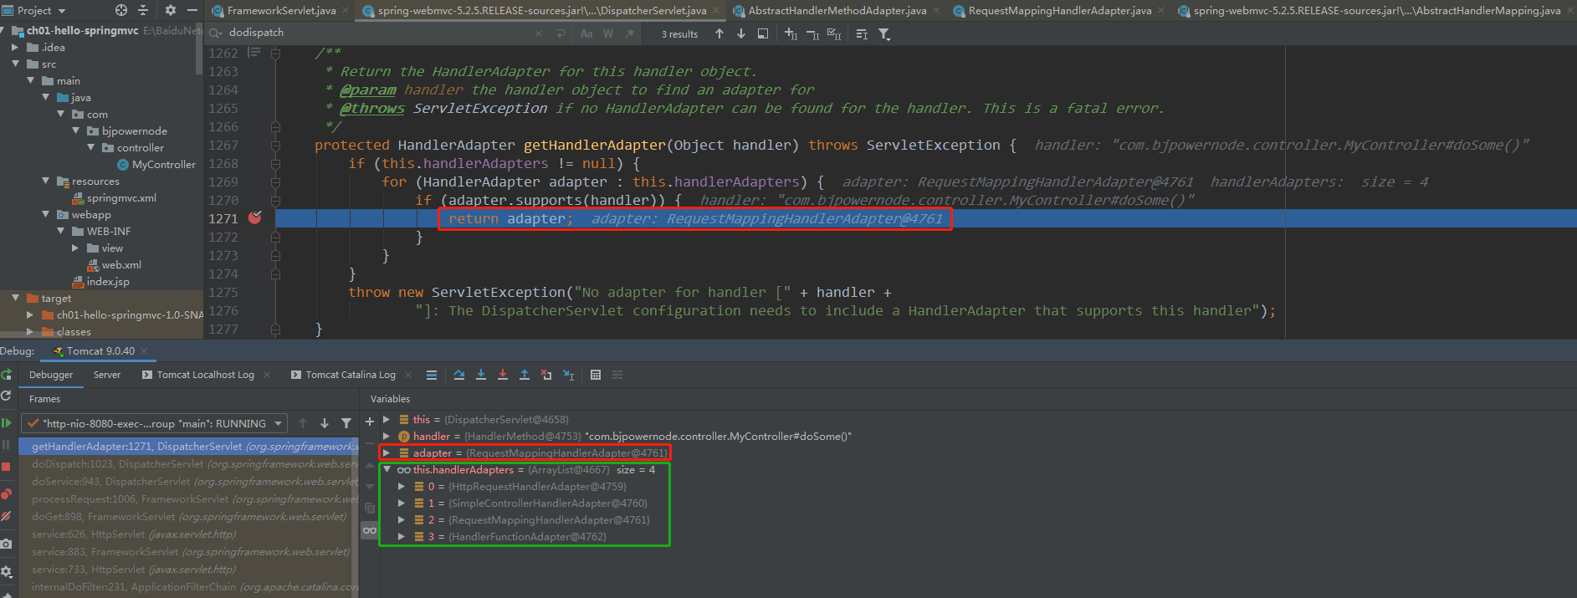The image size is (1577, 598).
Task: Click the red Stop debug icon
Action: click(x=6, y=467)
